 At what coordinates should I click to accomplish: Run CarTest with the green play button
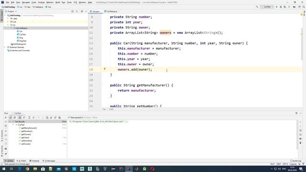pyautogui.click(x=276, y=7)
